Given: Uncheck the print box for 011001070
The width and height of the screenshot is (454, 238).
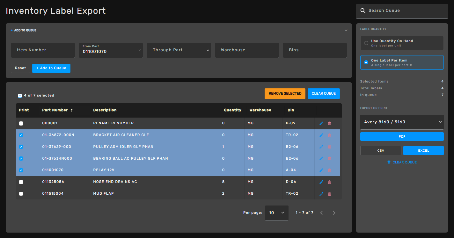Looking at the screenshot, I should tap(21, 170).
